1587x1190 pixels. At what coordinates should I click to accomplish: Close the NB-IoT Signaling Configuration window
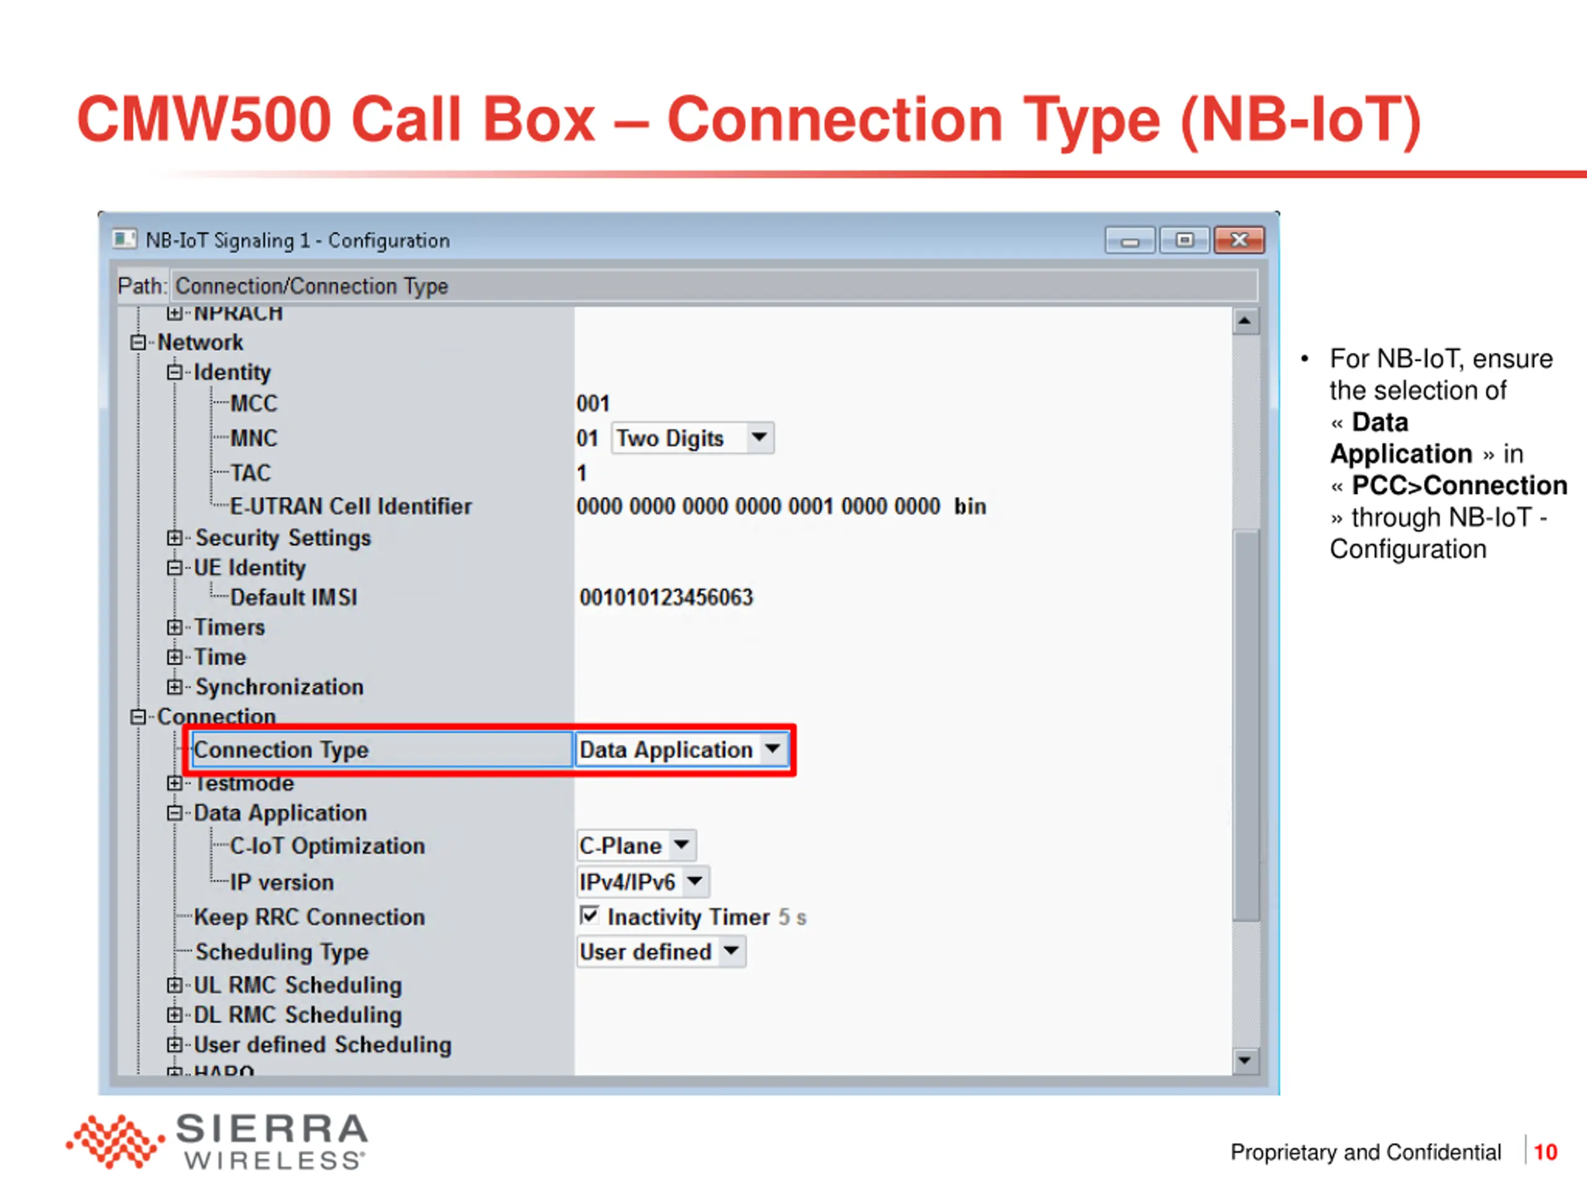pos(1239,240)
